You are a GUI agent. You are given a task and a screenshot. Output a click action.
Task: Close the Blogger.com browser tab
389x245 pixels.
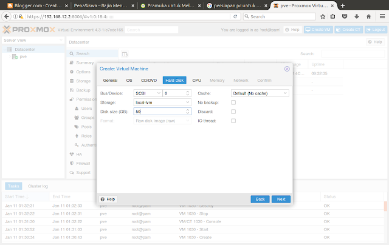pyautogui.click(x=66, y=5)
